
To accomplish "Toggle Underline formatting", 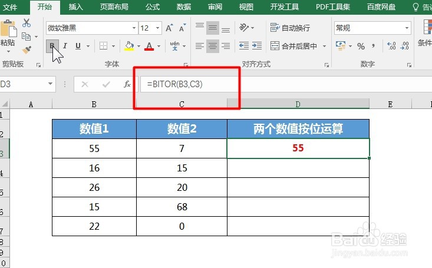I will click(x=78, y=46).
